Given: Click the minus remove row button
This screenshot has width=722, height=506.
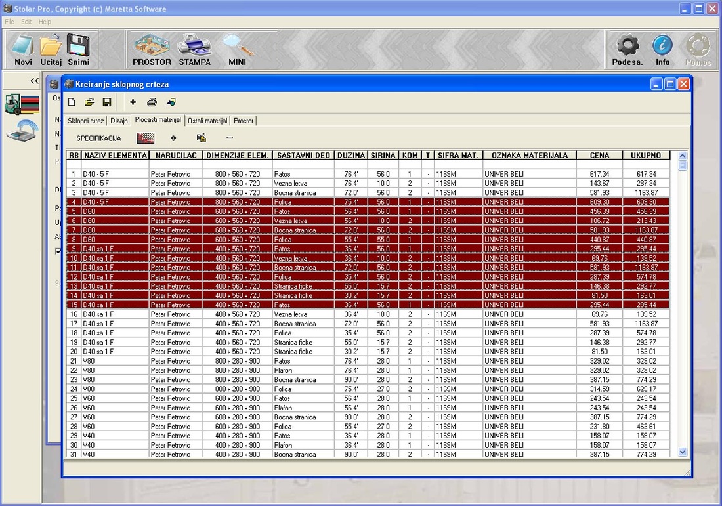Looking at the screenshot, I should [x=230, y=138].
